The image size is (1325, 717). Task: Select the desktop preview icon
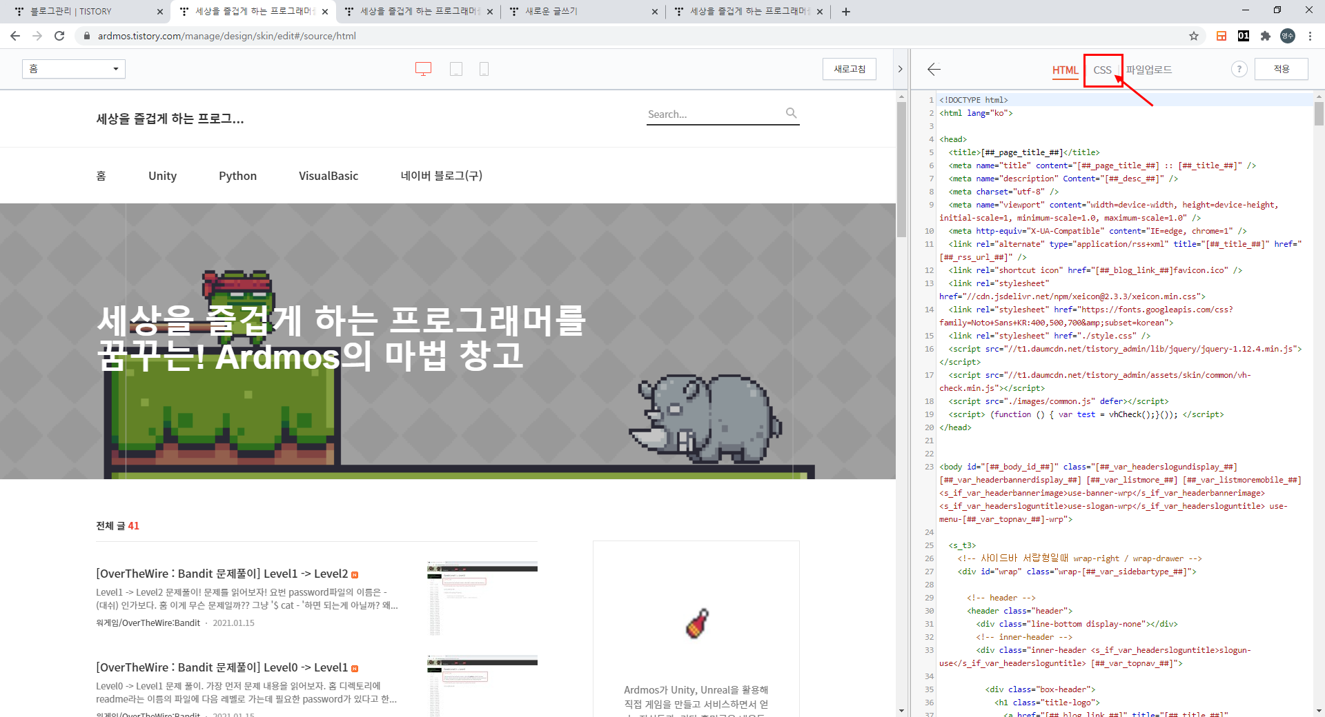tap(423, 69)
